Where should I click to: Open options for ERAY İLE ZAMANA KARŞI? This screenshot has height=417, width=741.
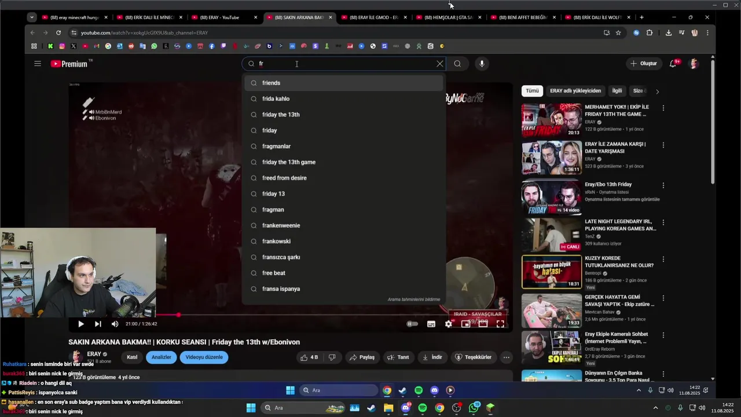click(663, 145)
